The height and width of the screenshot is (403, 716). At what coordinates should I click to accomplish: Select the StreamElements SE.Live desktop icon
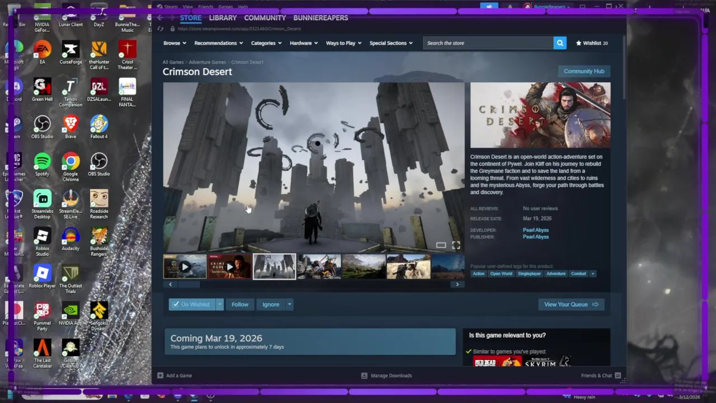tap(70, 204)
